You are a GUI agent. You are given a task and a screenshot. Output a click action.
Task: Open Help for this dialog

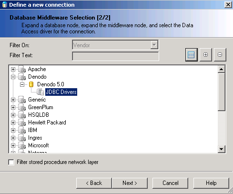point(211,183)
